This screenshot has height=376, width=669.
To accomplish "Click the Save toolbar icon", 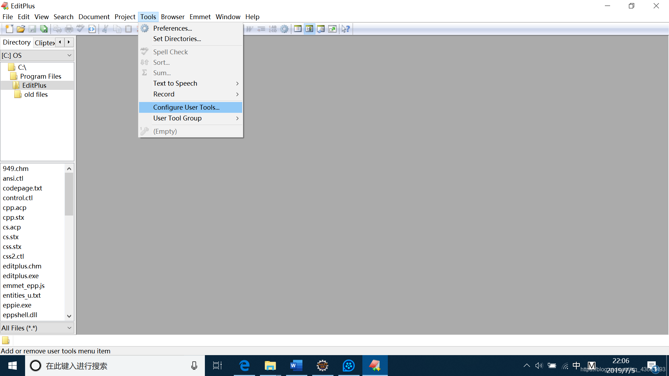I will click(x=32, y=29).
